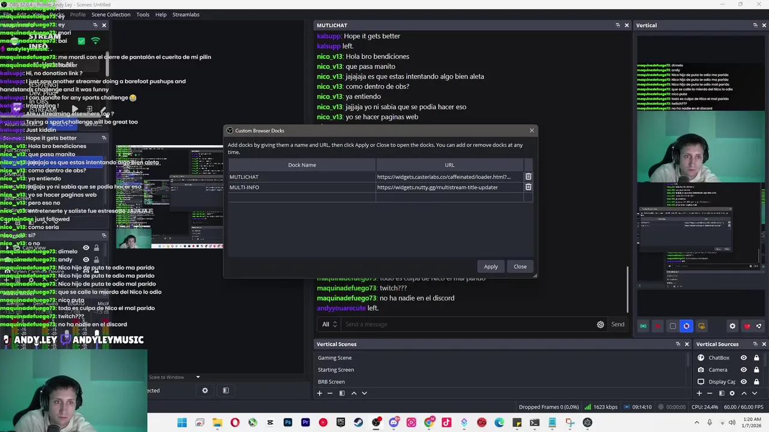This screenshot has height=432, width=769.
Task: Open the Tools menu
Action: tap(142, 14)
